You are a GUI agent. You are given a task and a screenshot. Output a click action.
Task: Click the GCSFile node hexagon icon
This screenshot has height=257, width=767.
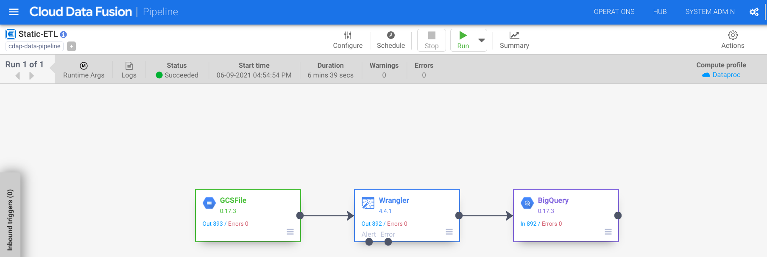[209, 203]
